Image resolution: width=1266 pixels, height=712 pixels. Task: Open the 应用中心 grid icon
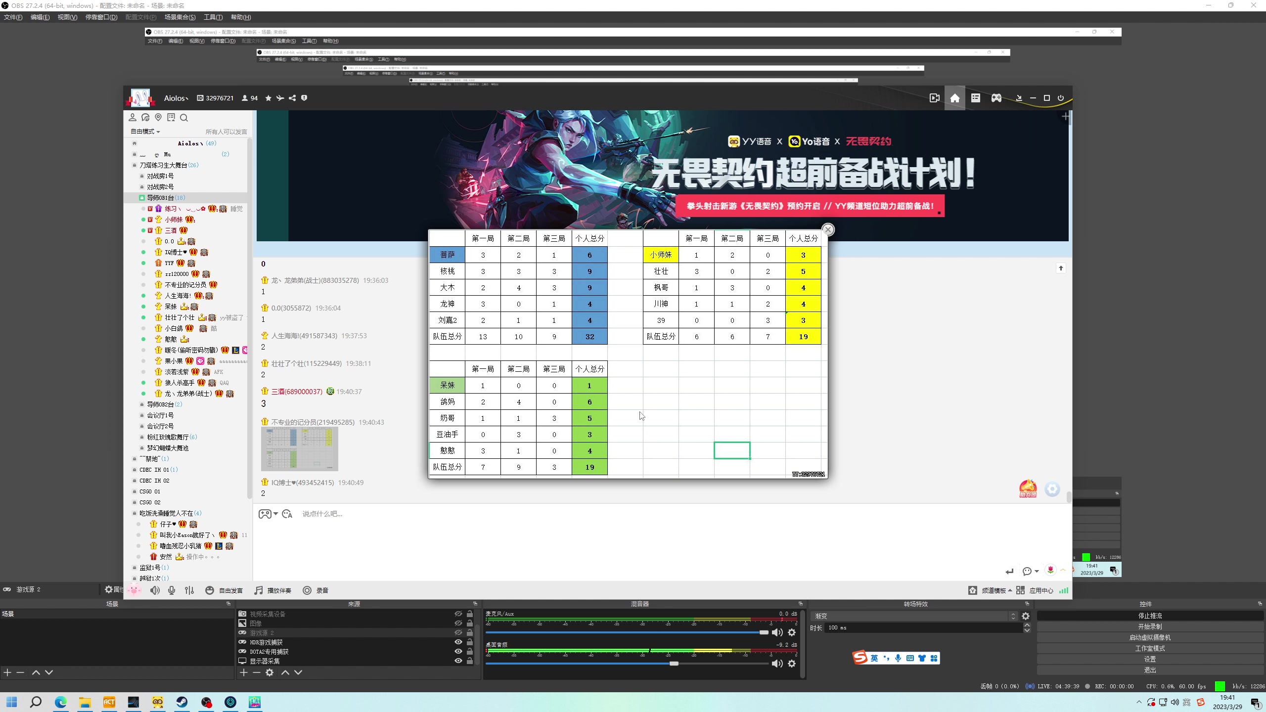pyautogui.click(x=1020, y=590)
